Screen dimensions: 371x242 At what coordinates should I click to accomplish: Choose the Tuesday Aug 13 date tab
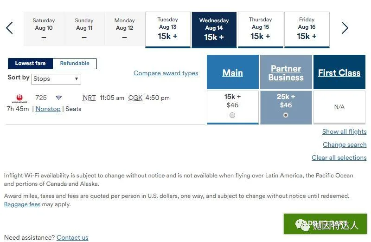click(x=168, y=30)
